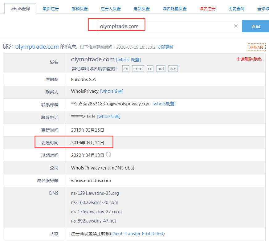Click the domain search input field
Image resolution: width=269 pixels, height=241 pixels.
(166, 26)
